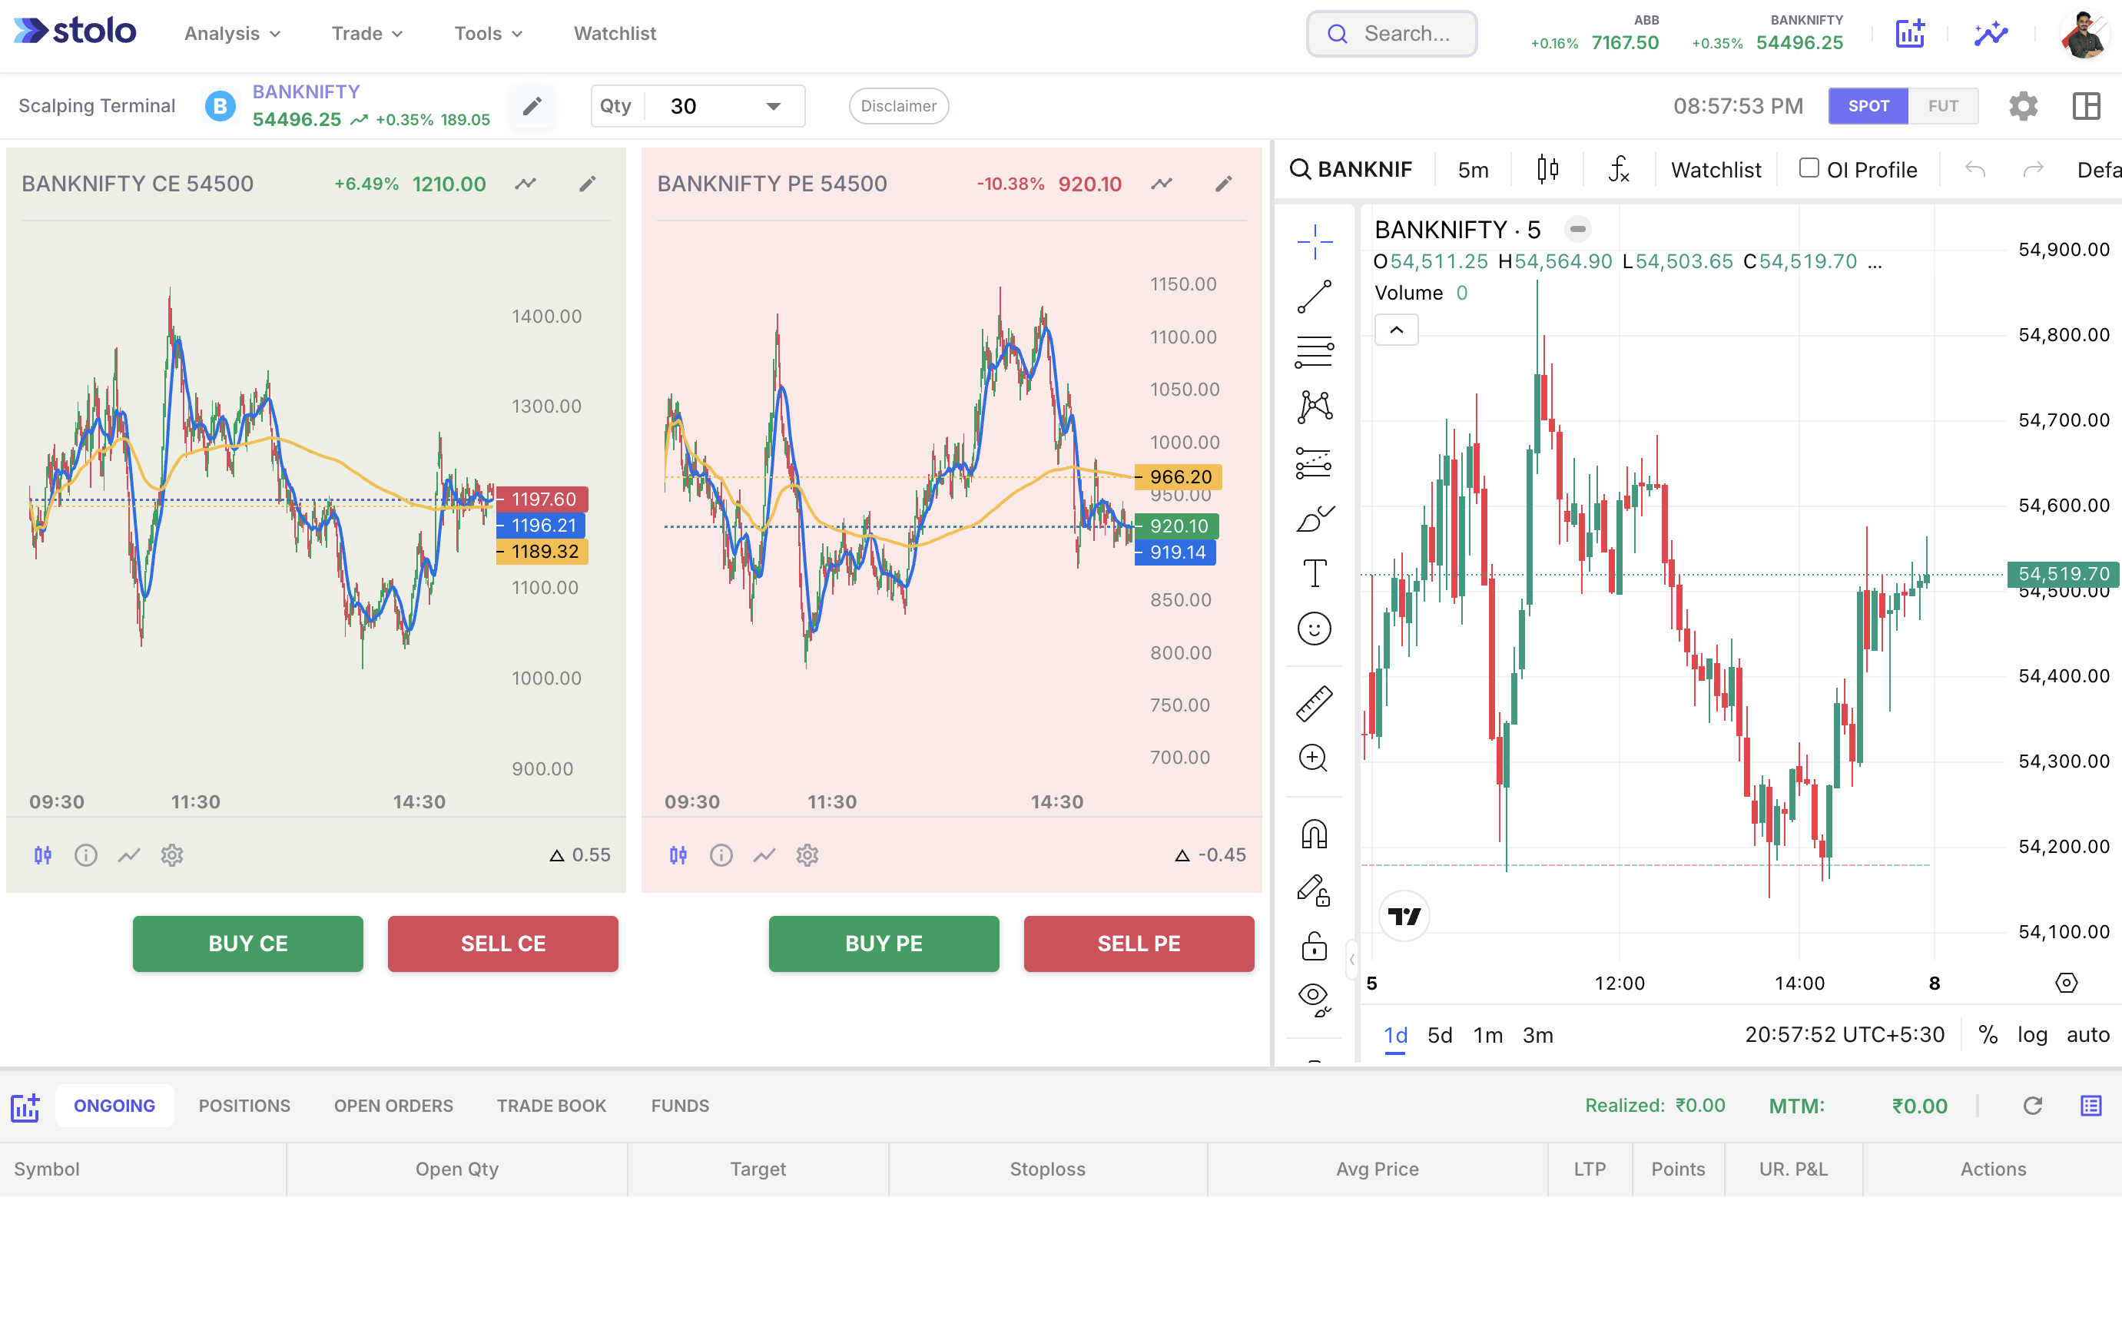Screen dimensions: 2122x1317
Task: Change the 5m chart interval
Action: (1473, 169)
